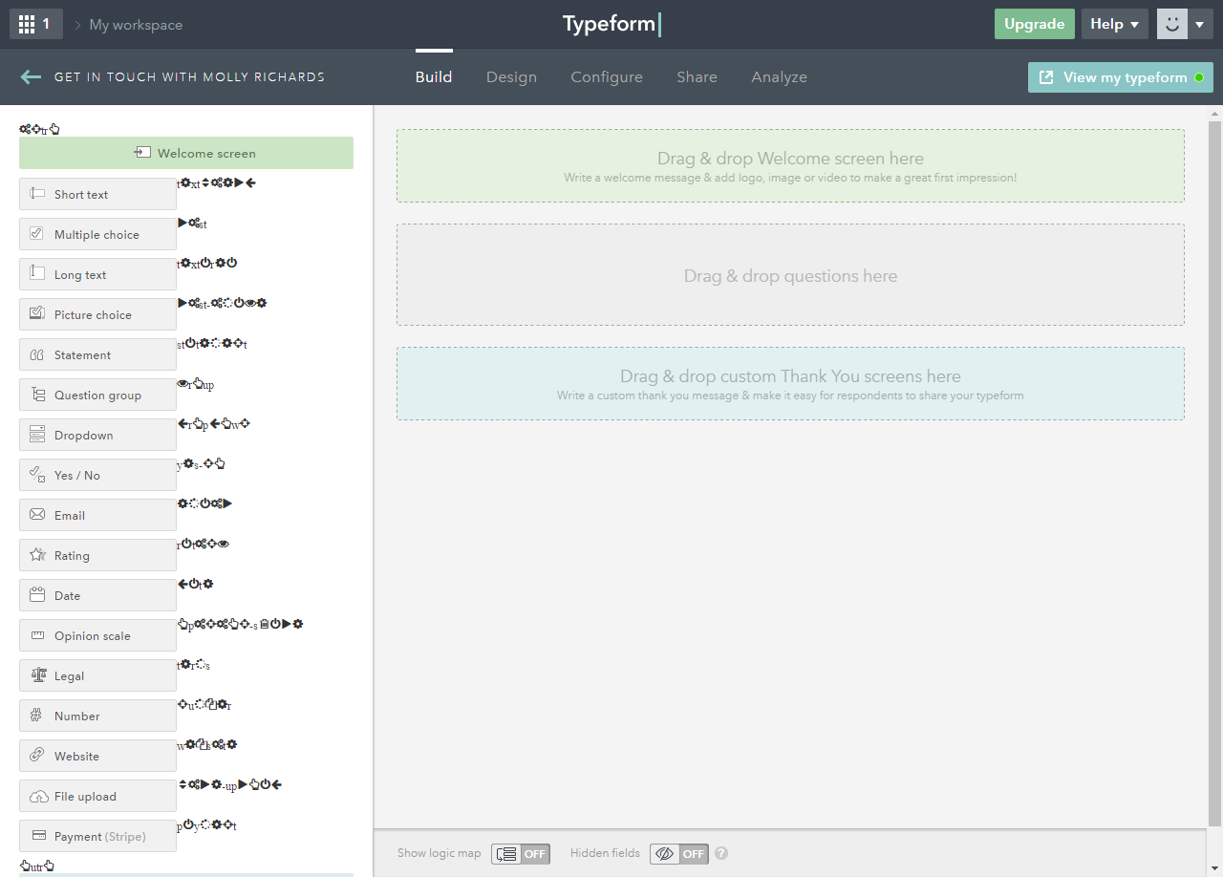Choose the Yes / No icon
Viewport: 1223px width, 877px height.
coord(37,475)
